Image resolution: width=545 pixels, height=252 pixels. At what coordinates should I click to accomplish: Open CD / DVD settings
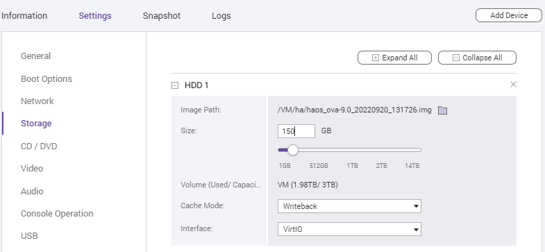[39, 146]
